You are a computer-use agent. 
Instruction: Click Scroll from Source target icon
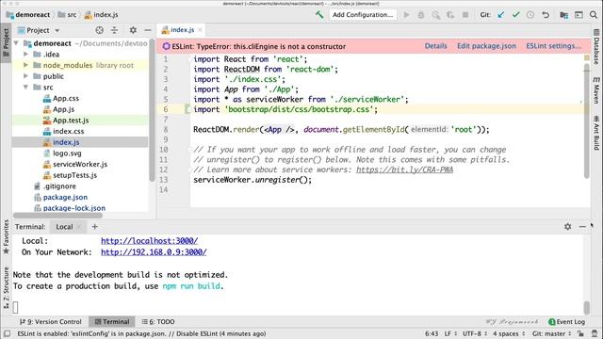pos(99,30)
